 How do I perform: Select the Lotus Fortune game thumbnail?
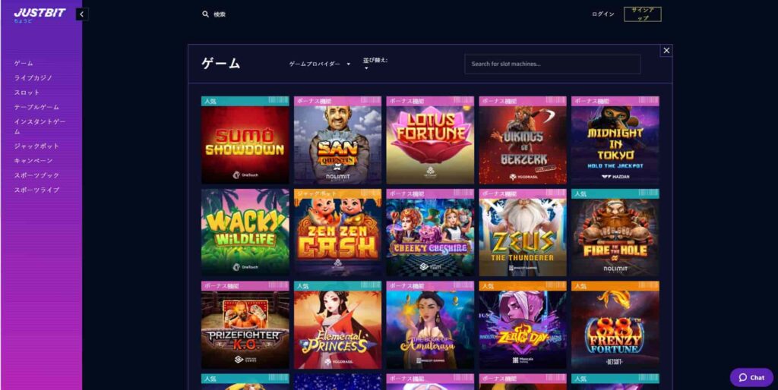(x=430, y=140)
